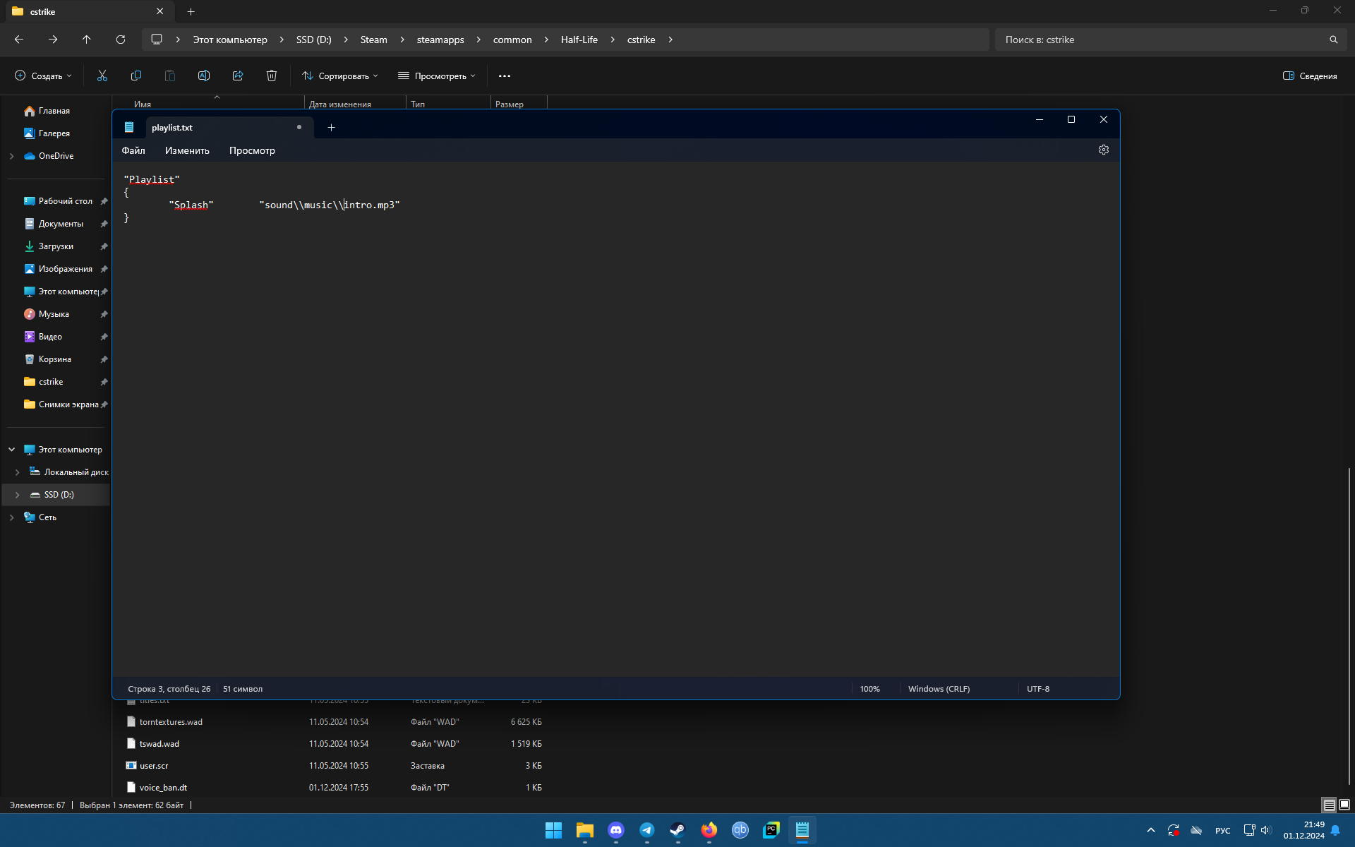The image size is (1355, 847).
Task: Open Notepad settings gear icon
Action: [1104, 150]
